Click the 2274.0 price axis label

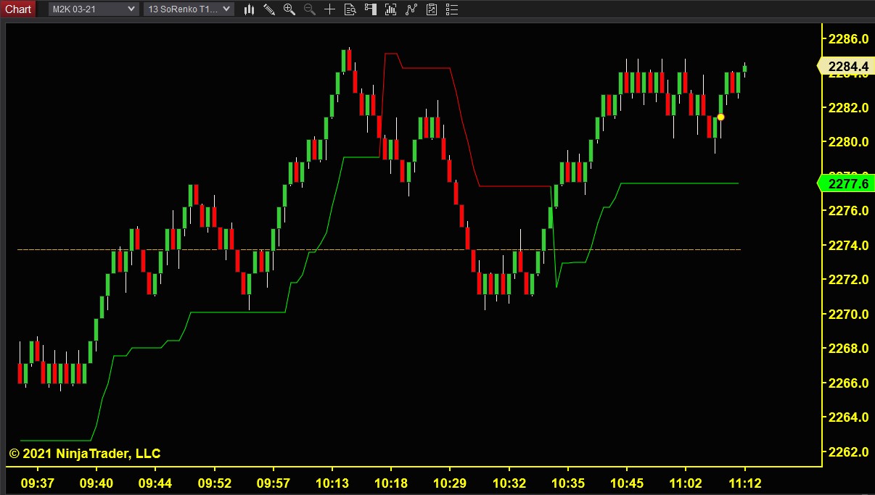(x=848, y=245)
